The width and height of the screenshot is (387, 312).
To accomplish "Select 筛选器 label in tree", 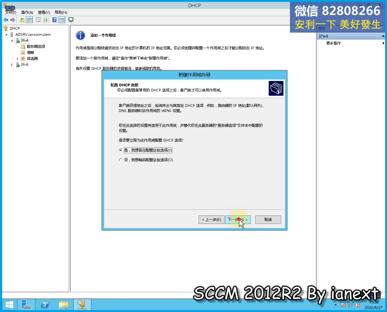I will (32, 59).
